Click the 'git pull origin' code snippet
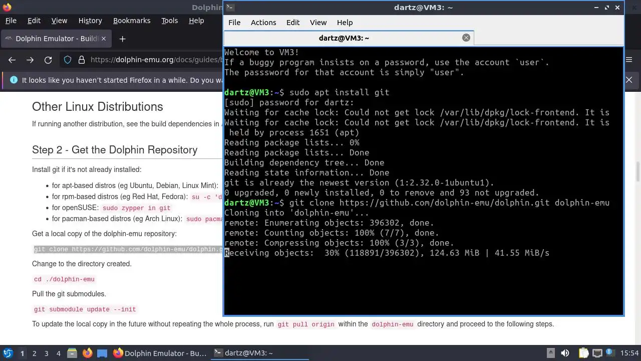Viewport: 641px width, 361px height. [x=306, y=324]
